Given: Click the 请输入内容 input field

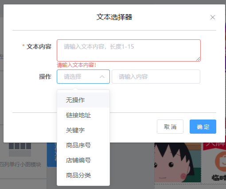Looking at the screenshot, I should 156,77.
